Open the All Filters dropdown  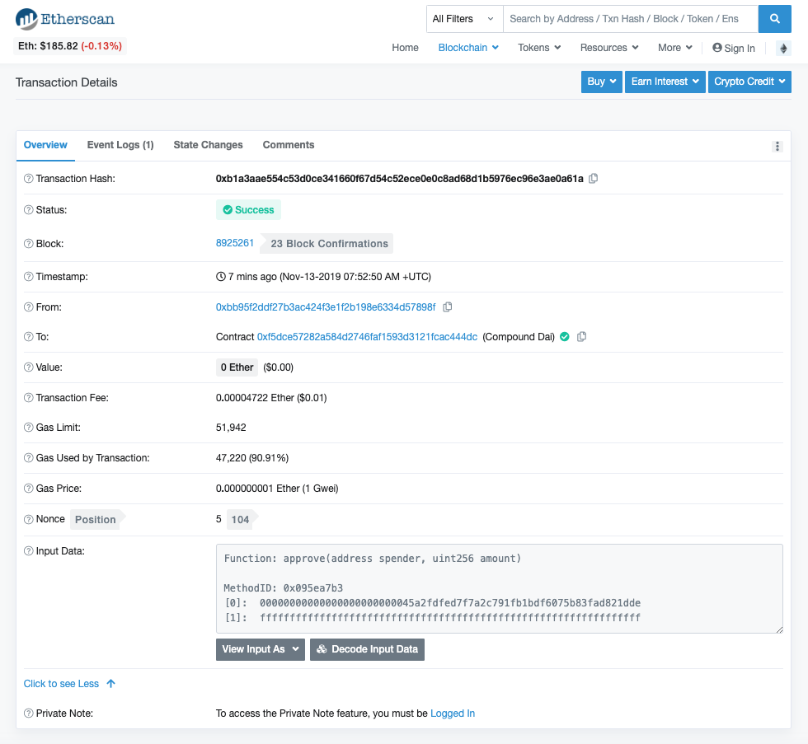point(464,19)
